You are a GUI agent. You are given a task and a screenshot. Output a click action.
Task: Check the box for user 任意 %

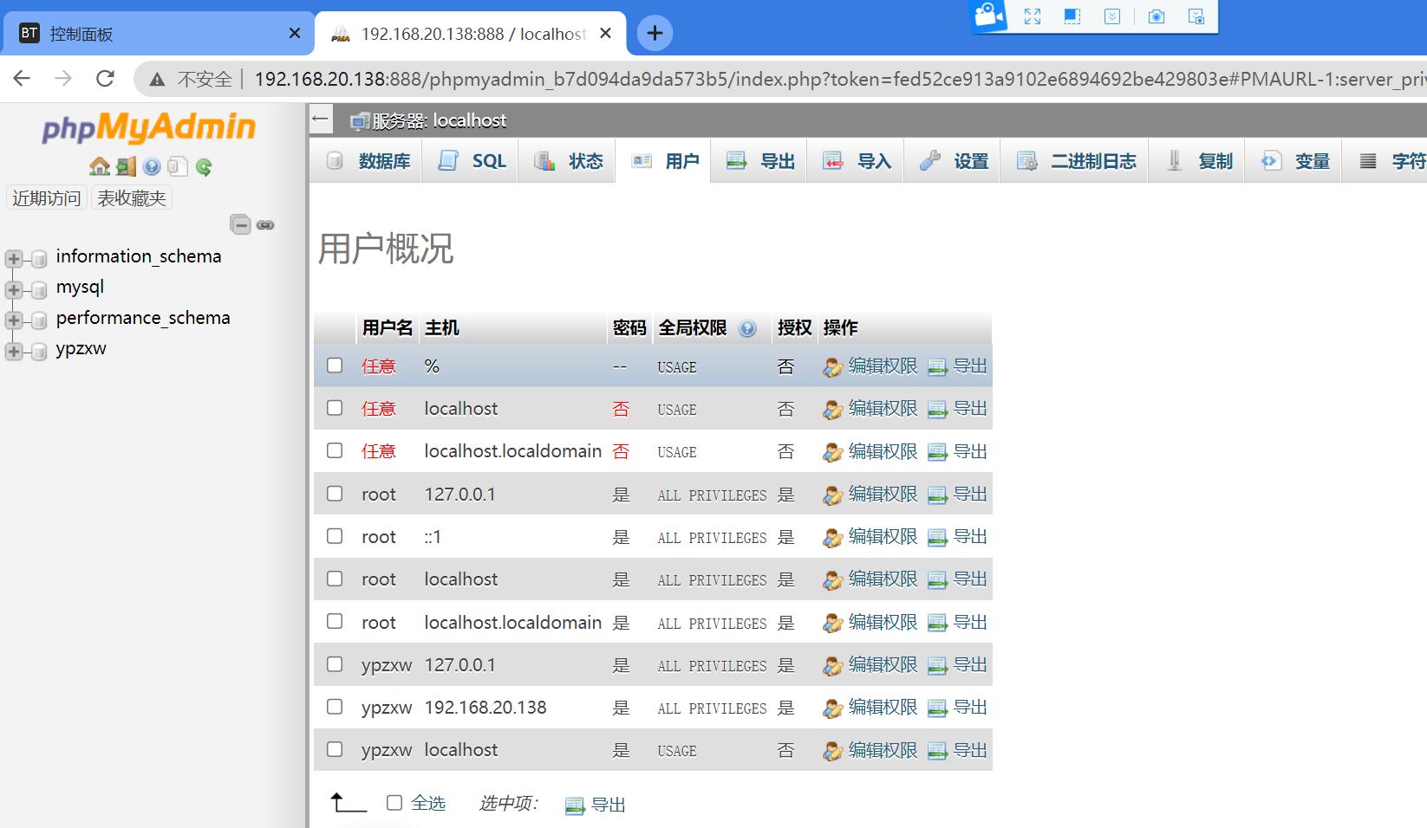pos(335,365)
